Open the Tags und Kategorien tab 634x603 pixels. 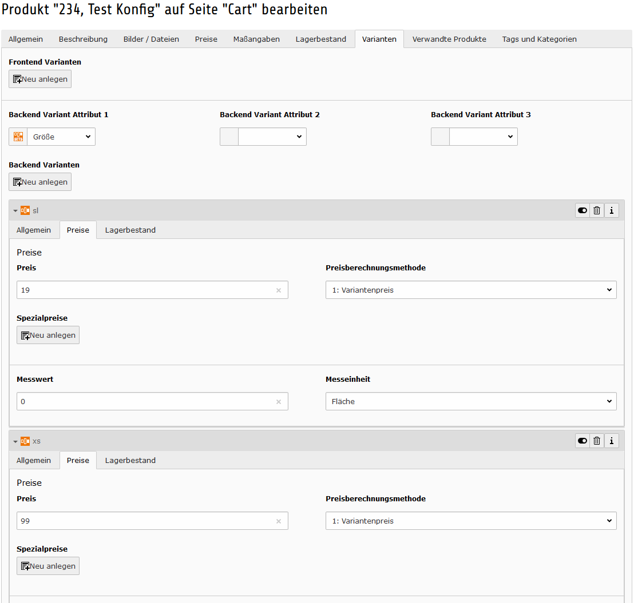(540, 39)
